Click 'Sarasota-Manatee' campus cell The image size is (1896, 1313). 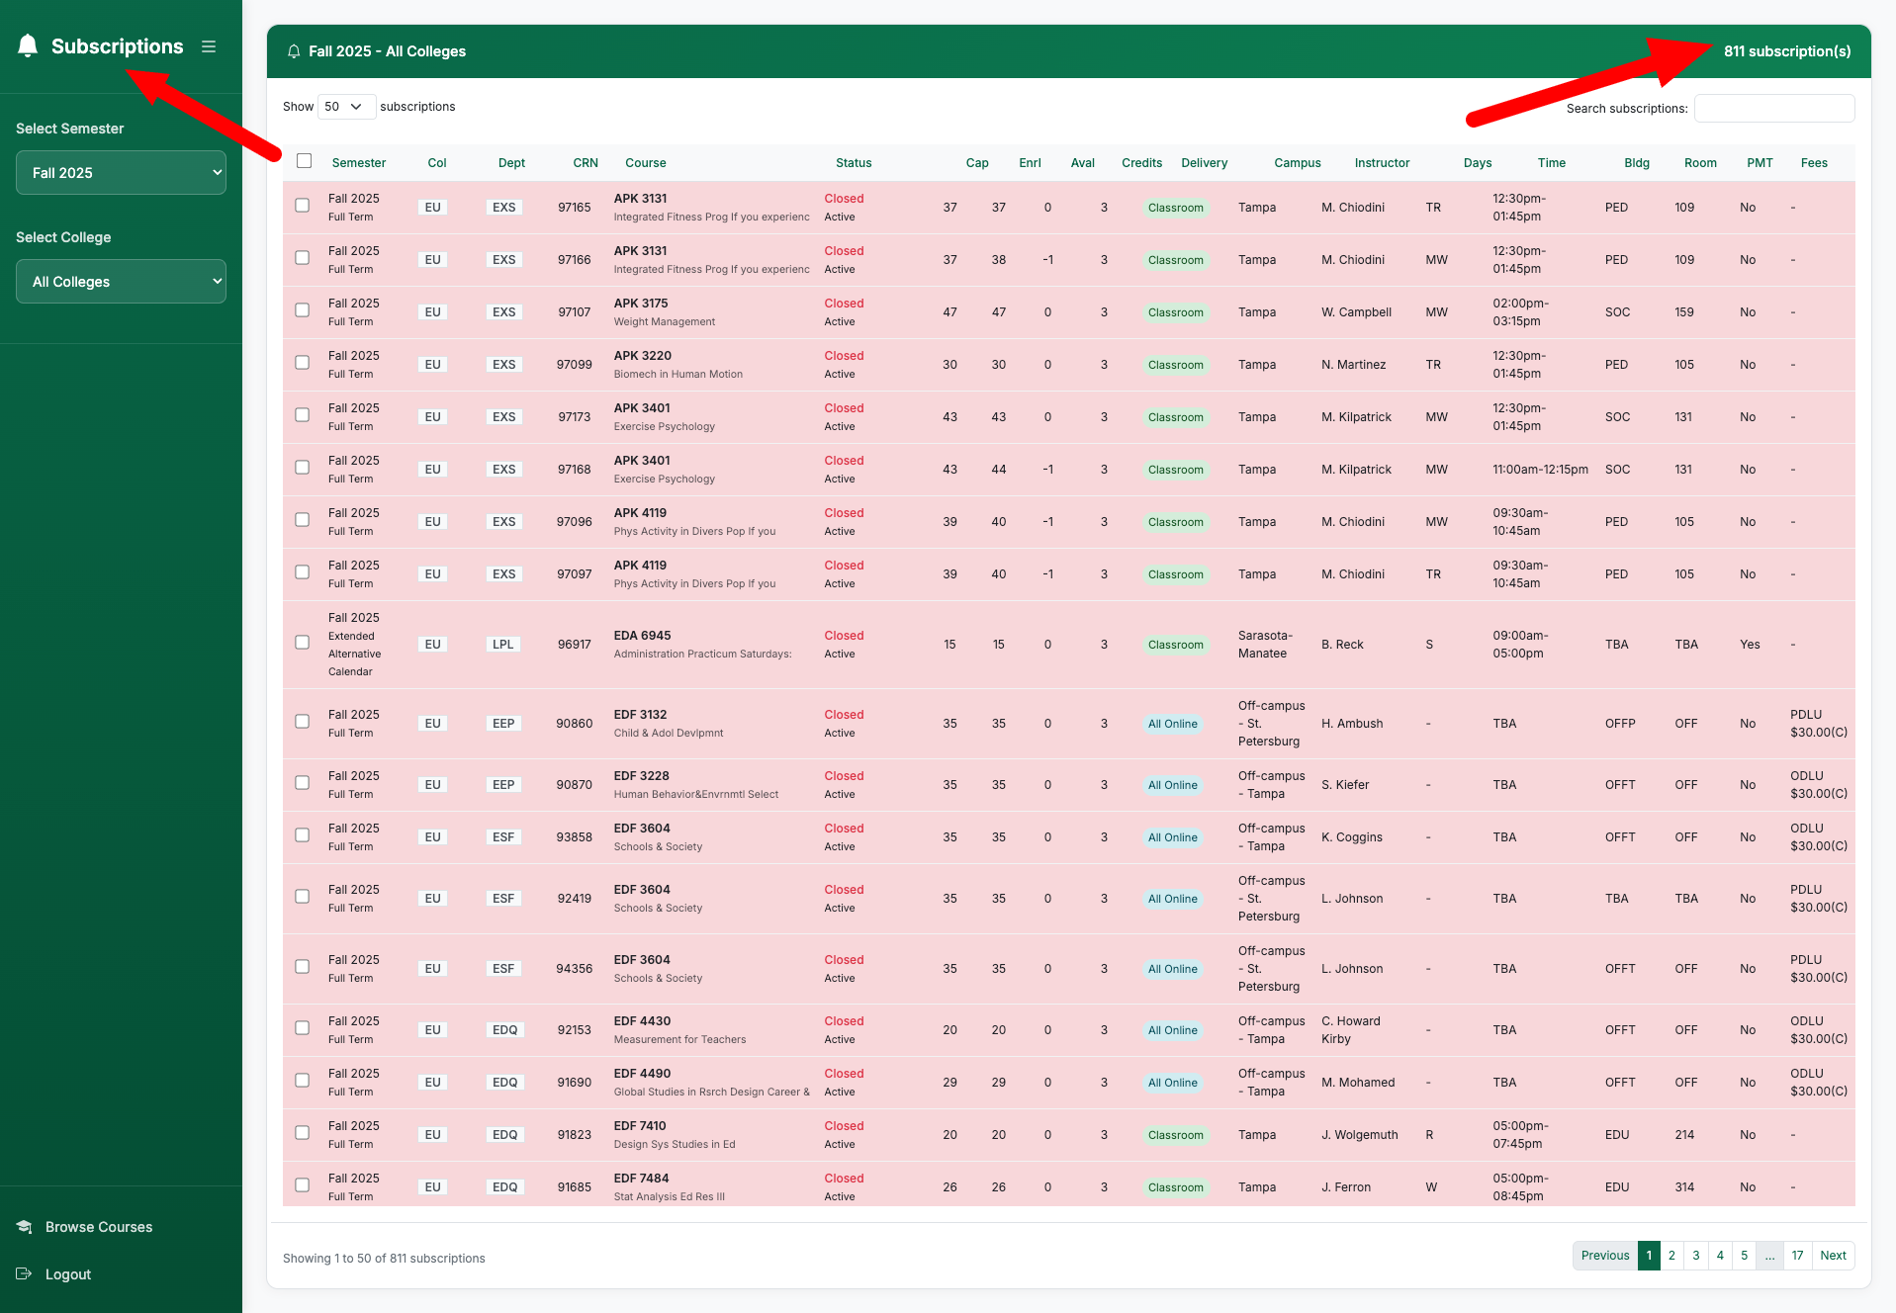1265,645
